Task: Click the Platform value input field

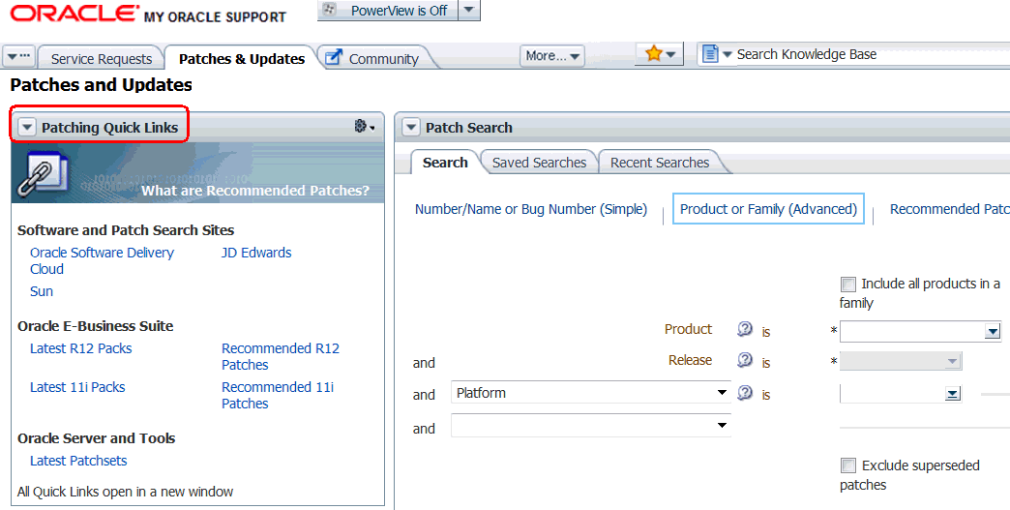Action: point(892,394)
